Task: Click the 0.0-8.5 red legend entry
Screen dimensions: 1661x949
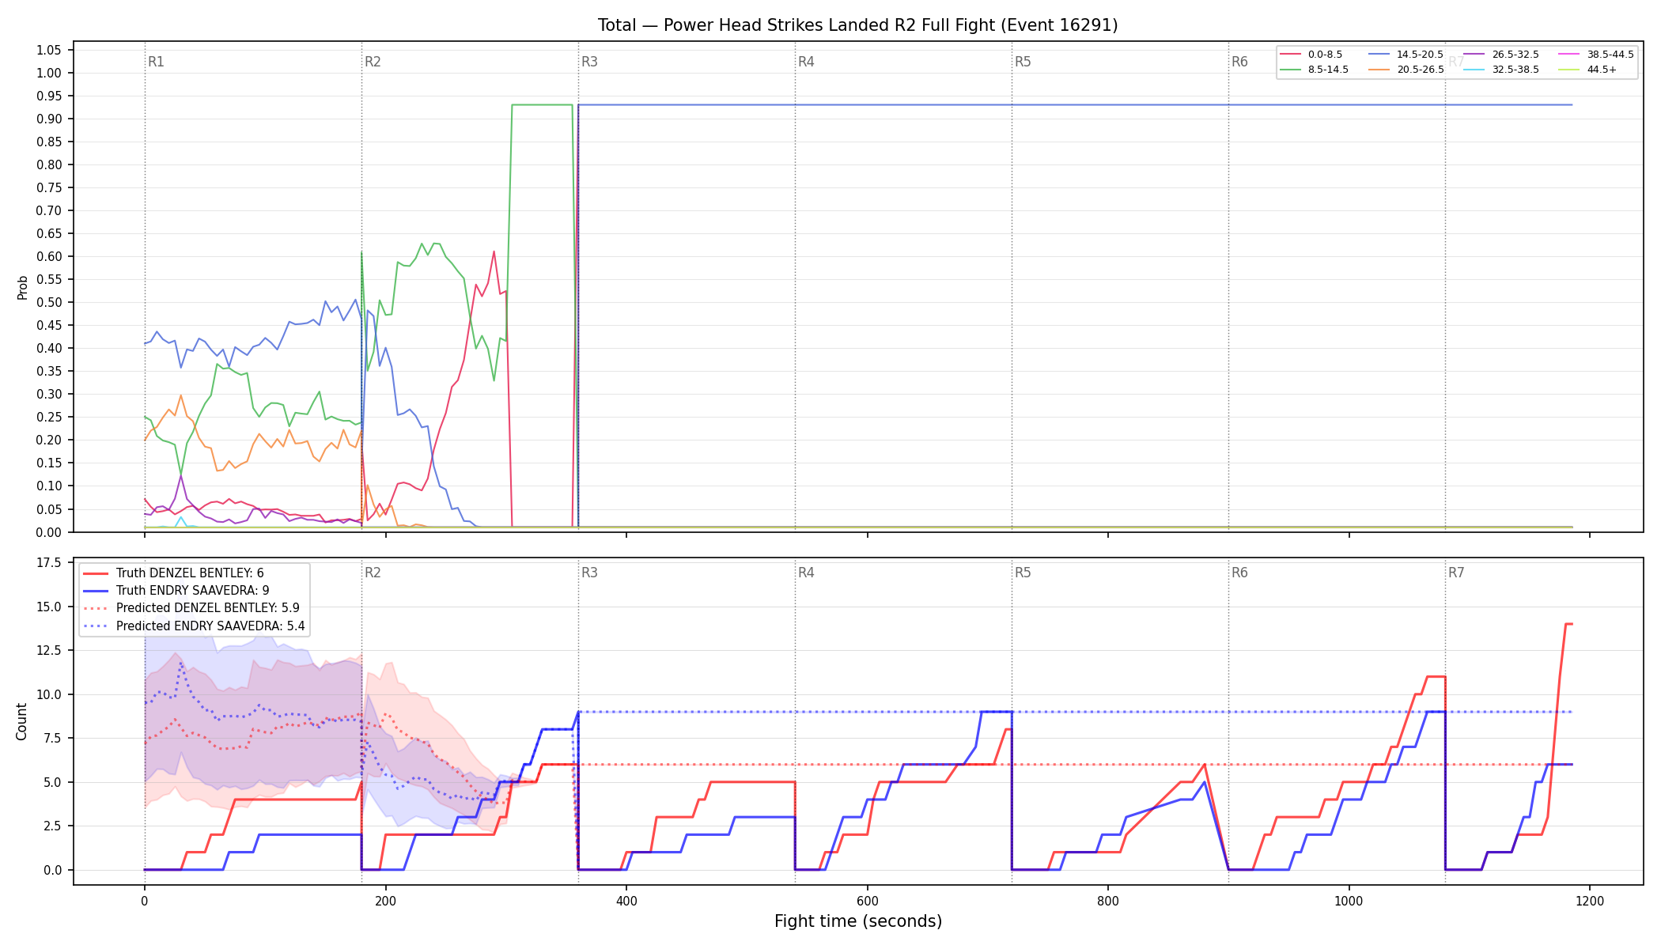Action: click(x=1311, y=55)
